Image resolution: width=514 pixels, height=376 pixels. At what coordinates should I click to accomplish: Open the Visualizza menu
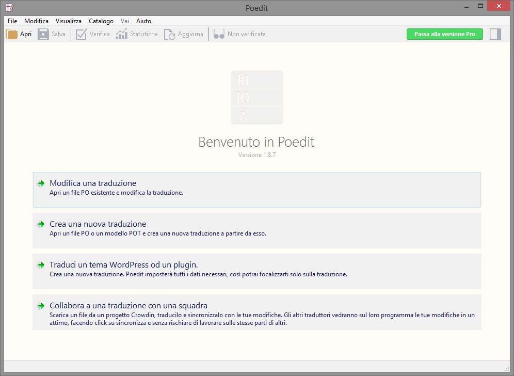point(69,21)
